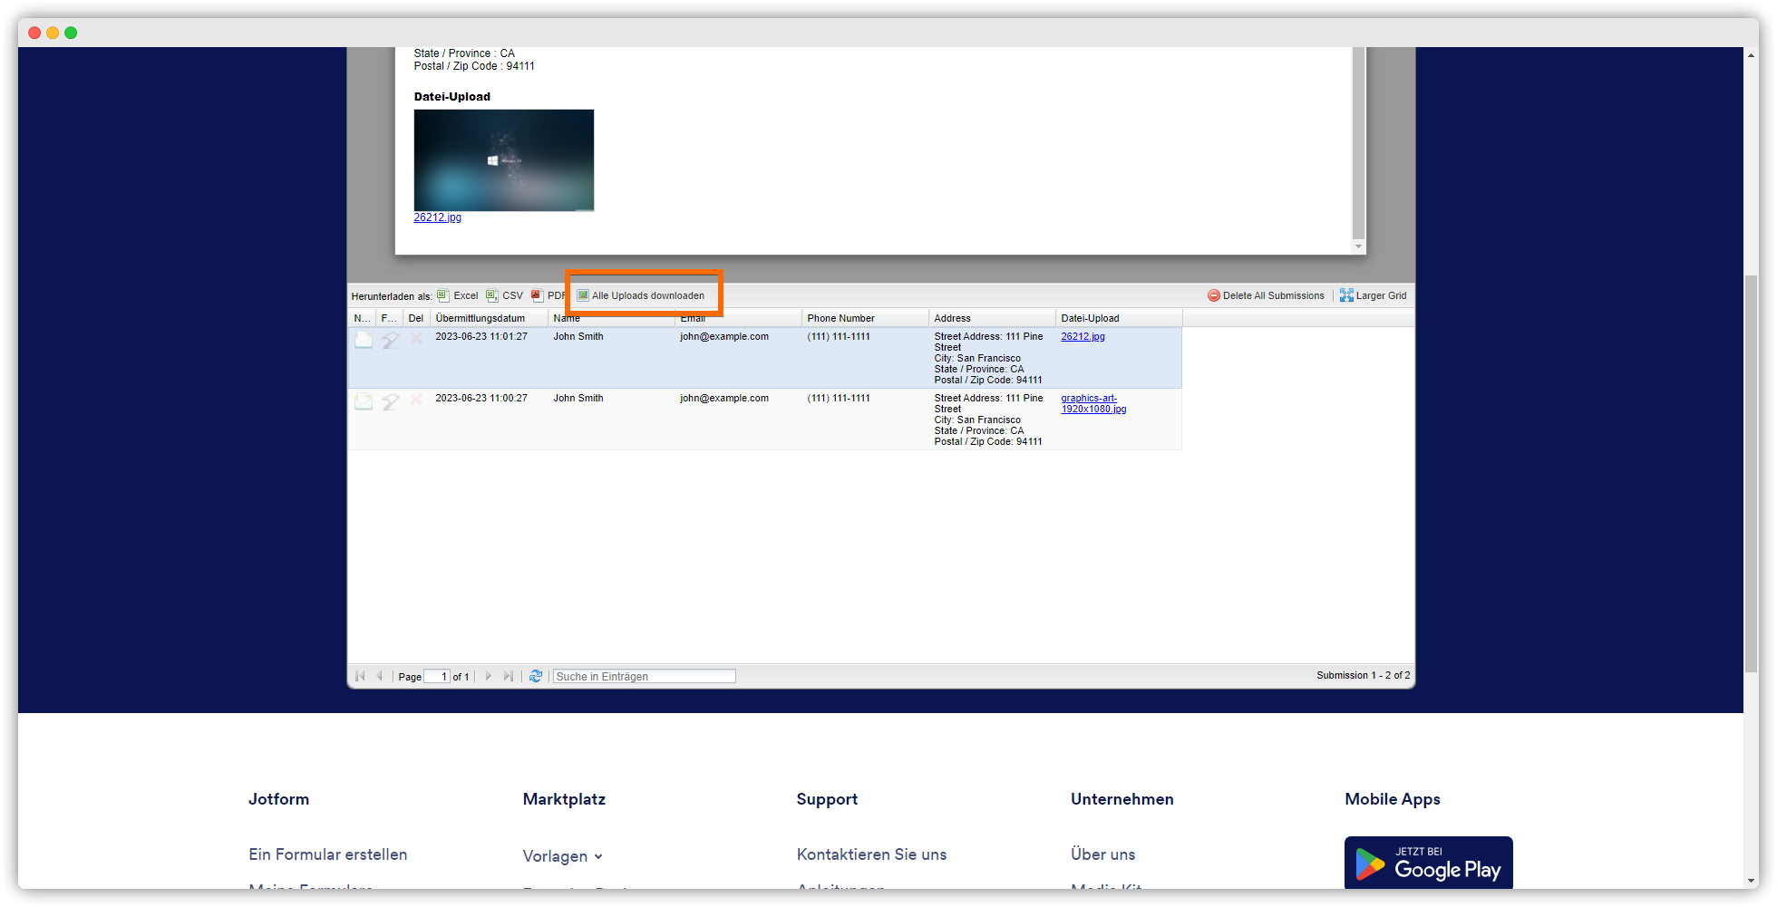Screen dimensions: 1777x907
Task: Open graphics-art-1920x1080.jpg upload link
Action: point(1092,403)
